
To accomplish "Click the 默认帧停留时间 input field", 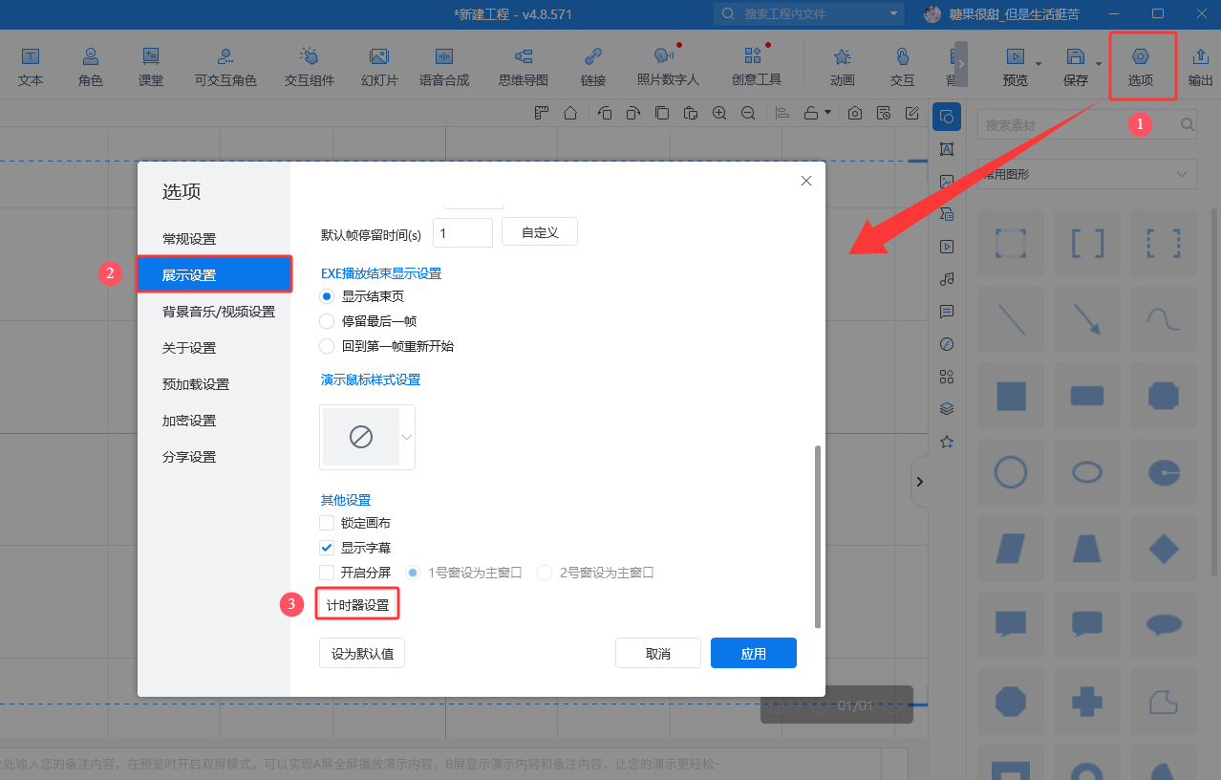I will click(x=462, y=233).
